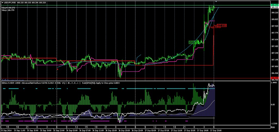Click the green 108.375 price tag on axis

(274, 5)
